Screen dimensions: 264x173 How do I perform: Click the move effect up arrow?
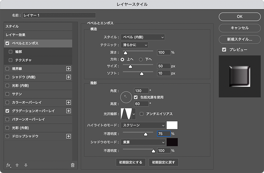click(x=17, y=165)
